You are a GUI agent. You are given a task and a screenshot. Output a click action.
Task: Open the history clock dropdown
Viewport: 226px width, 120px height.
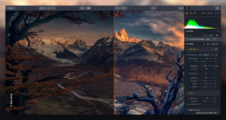coord(124,8)
